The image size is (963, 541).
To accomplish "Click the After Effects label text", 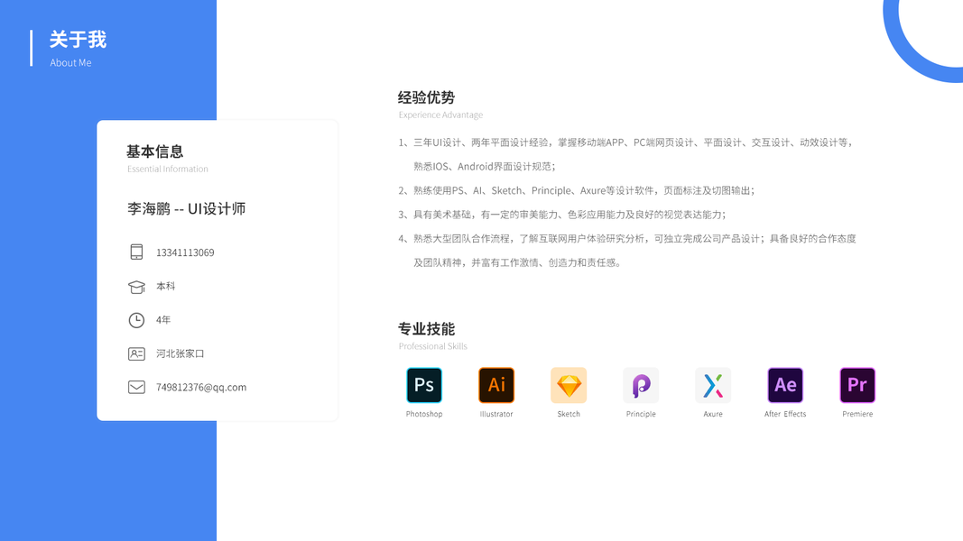I will pos(785,414).
